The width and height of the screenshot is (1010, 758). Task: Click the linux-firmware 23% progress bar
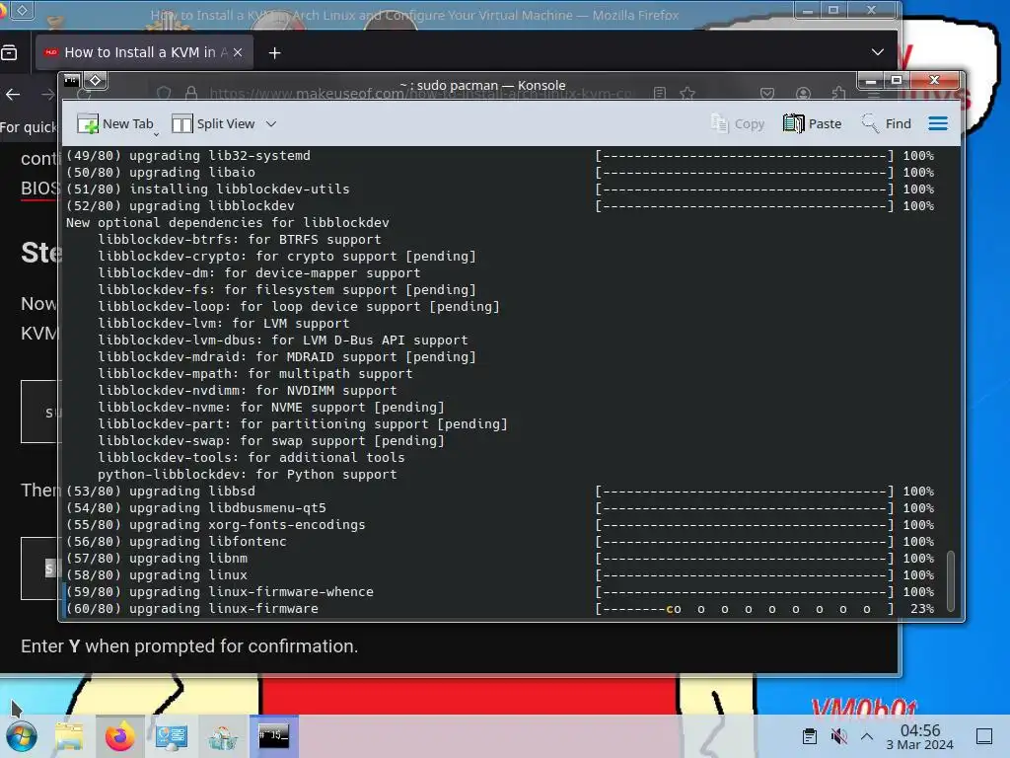pos(745,609)
